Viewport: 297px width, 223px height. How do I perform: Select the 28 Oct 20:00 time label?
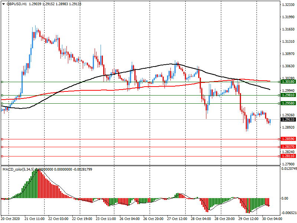225,219
